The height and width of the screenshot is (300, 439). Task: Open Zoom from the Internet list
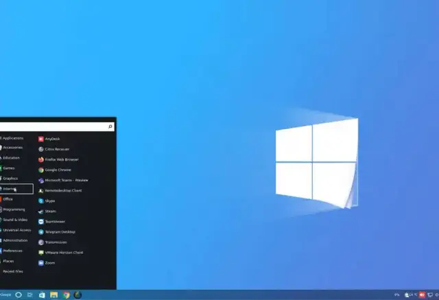47,263
